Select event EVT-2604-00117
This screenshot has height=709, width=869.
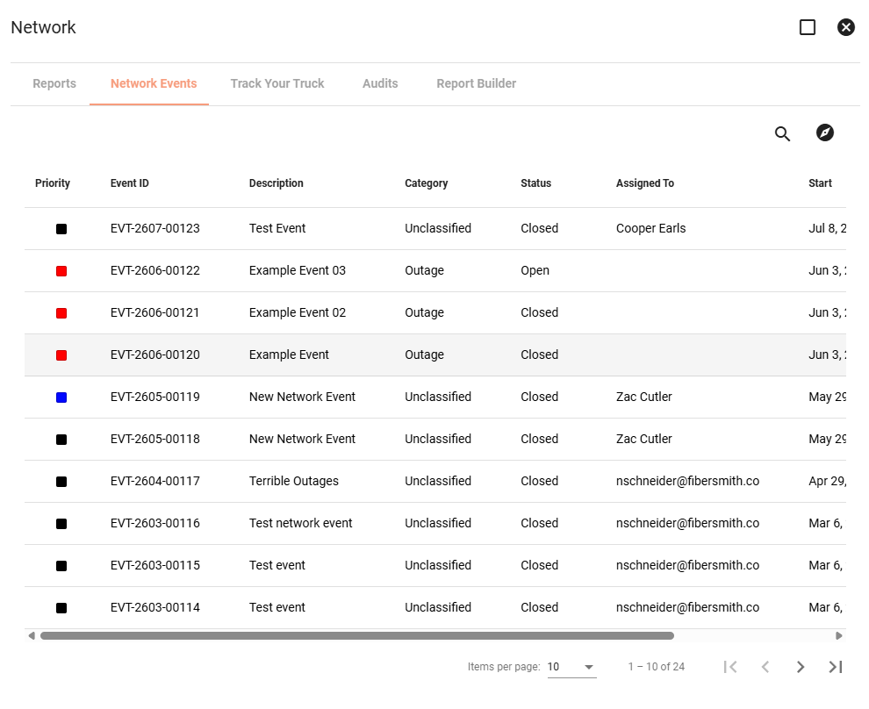pyautogui.click(x=155, y=481)
